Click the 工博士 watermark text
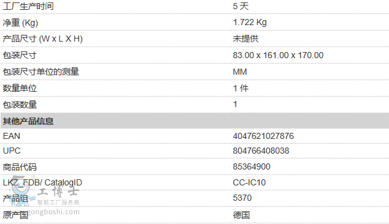Viewport: 389px width, 224px height. (x=58, y=192)
